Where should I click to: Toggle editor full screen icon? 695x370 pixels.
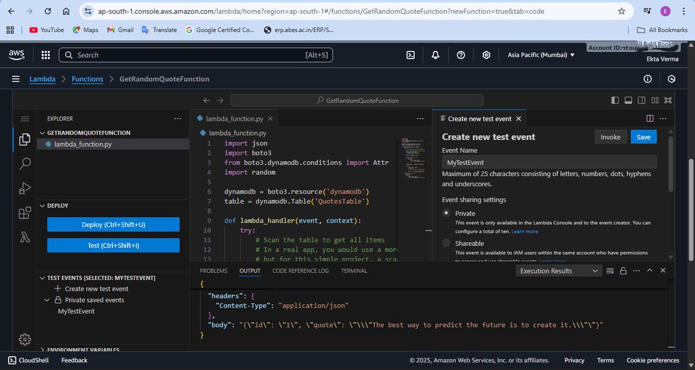669,100
